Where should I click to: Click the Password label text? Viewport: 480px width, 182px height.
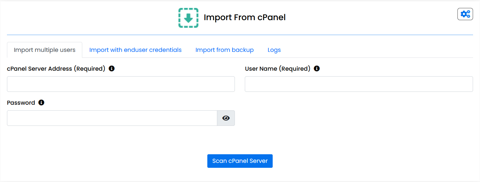pos(21,103)
